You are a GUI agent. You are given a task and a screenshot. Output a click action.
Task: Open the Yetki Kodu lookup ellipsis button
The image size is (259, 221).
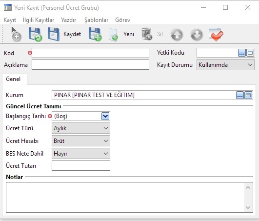(242, 53)
